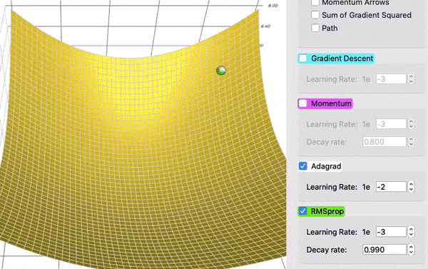Enable the Path checkbox
This screenshot has height=269, width=428.
(x=315, y=28)
